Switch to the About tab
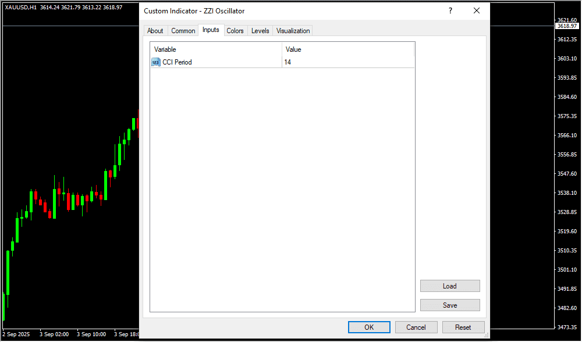The width and height of the screenshot is (582, 342). [x=155, y=31]
